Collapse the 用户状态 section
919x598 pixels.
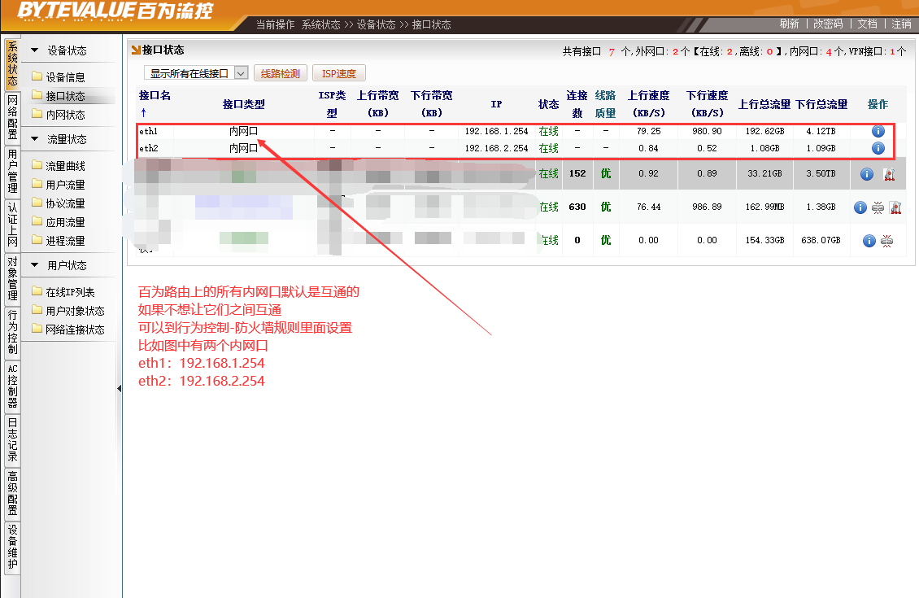click(35, 265)
